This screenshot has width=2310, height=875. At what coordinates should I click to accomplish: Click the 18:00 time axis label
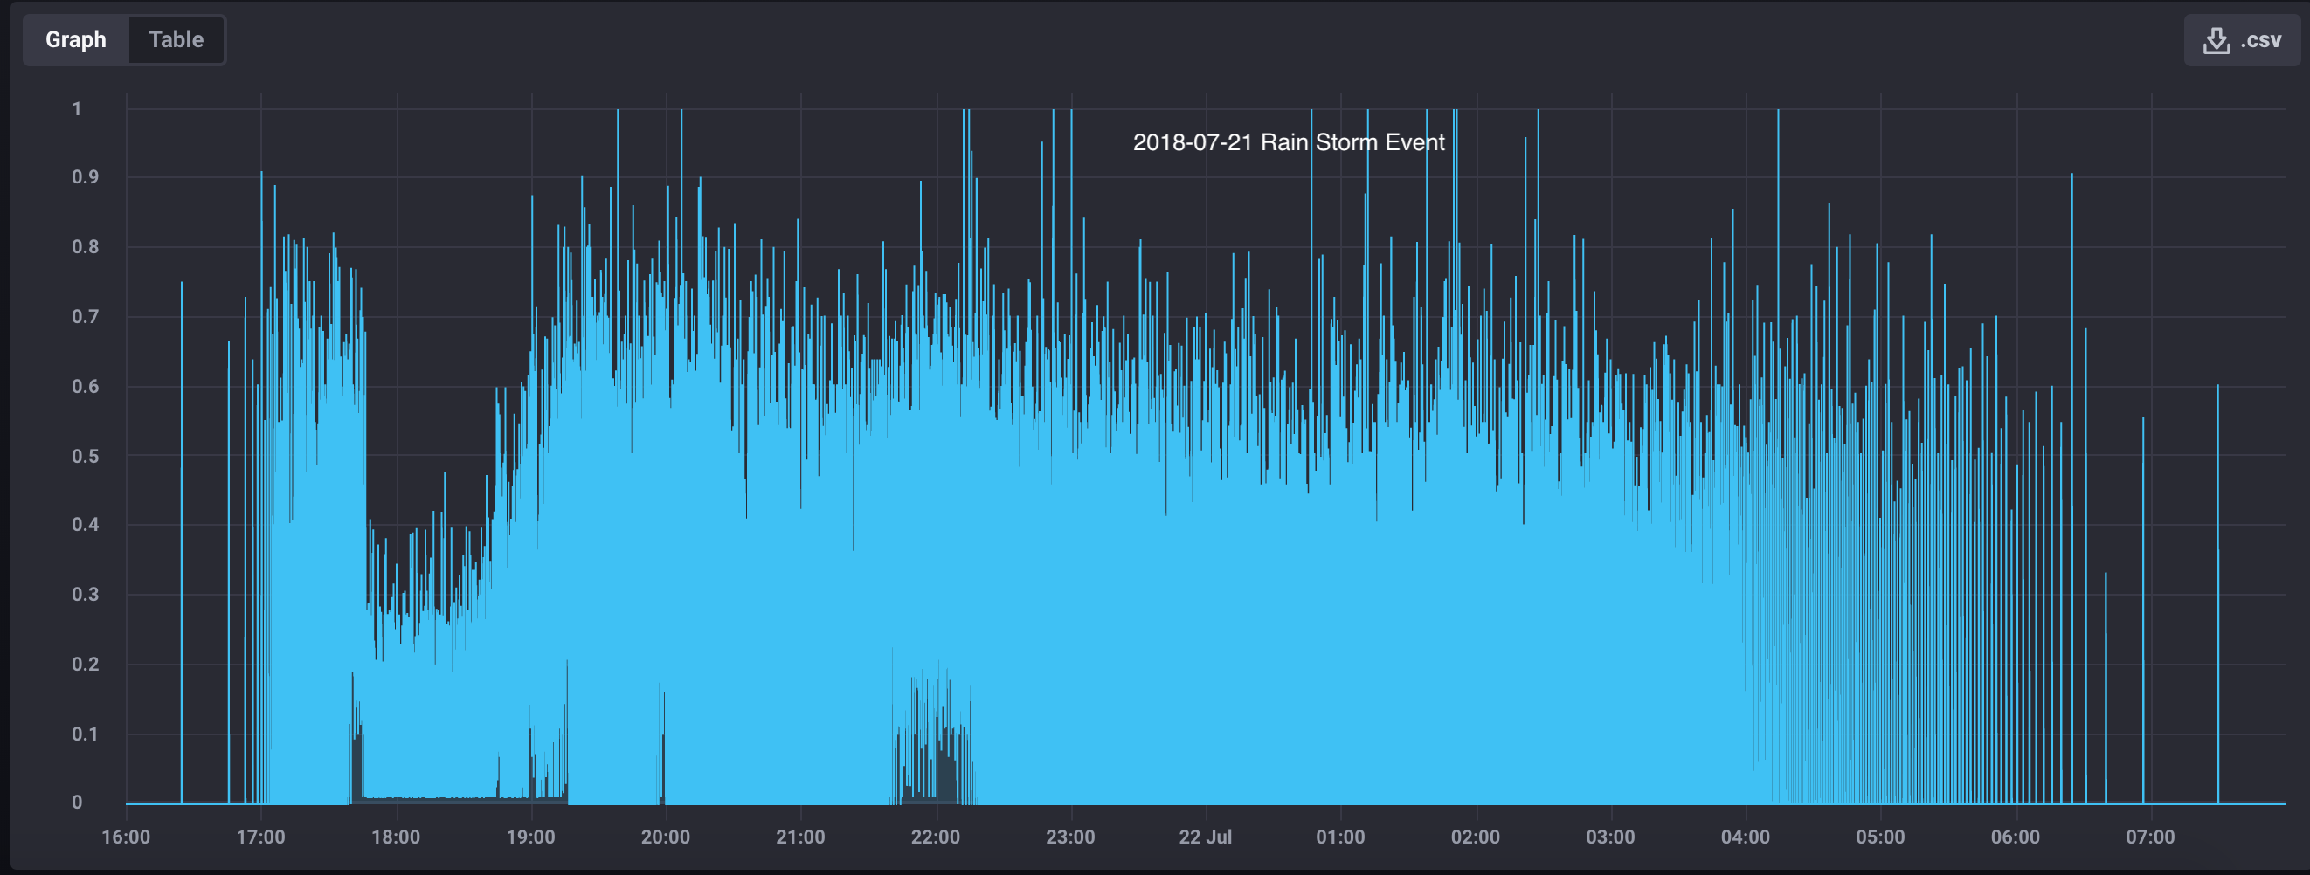coord(397,837)
